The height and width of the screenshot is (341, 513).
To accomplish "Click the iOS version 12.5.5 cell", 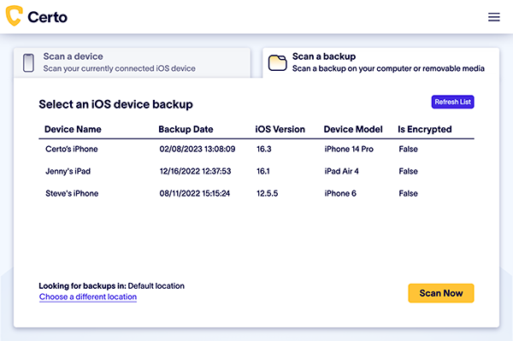I will [x=268, y=193].
